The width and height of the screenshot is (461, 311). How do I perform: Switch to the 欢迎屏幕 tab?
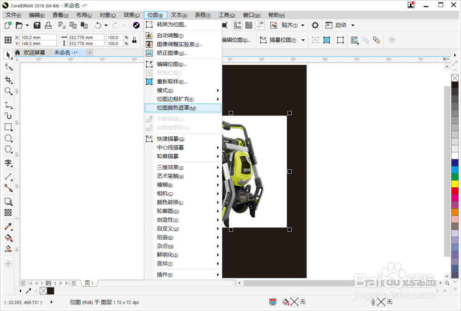pyautogui.click(x=34, y=52)
